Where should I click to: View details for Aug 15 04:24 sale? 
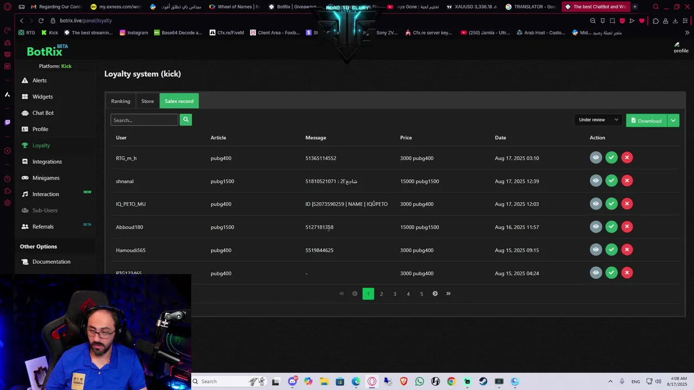596,273
